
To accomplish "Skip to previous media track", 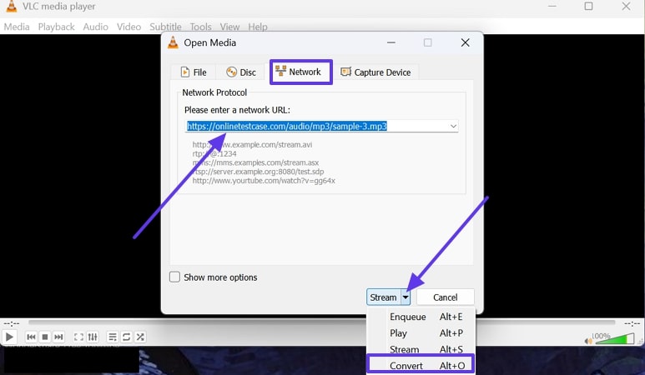I will 31,337.
